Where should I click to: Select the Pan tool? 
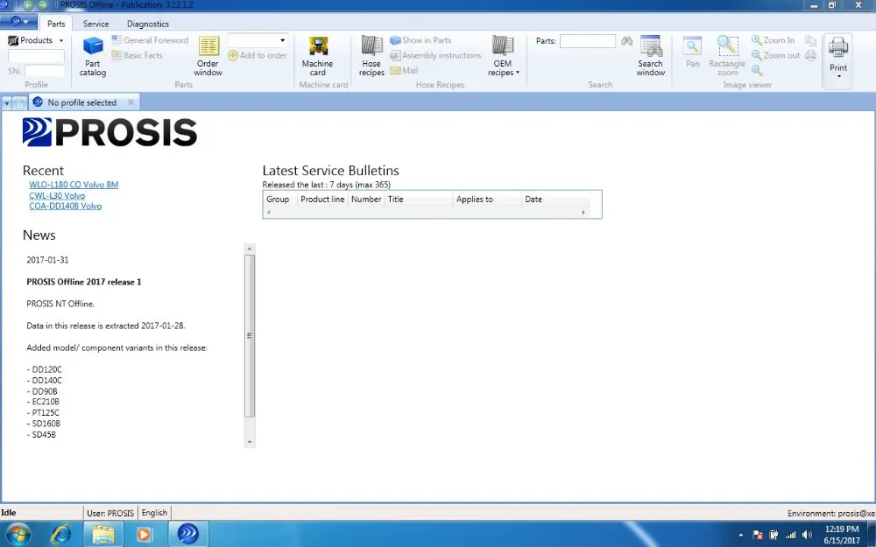click(x=693, y=53)
